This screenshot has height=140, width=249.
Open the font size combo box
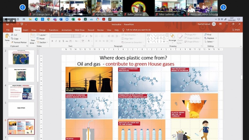click(x=77, y=36)
